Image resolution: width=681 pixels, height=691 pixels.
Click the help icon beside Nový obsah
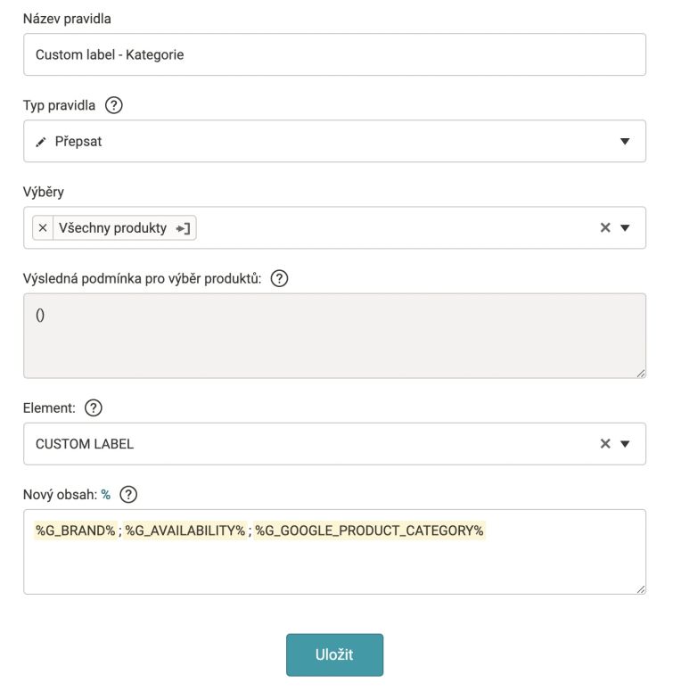point(128,495)
